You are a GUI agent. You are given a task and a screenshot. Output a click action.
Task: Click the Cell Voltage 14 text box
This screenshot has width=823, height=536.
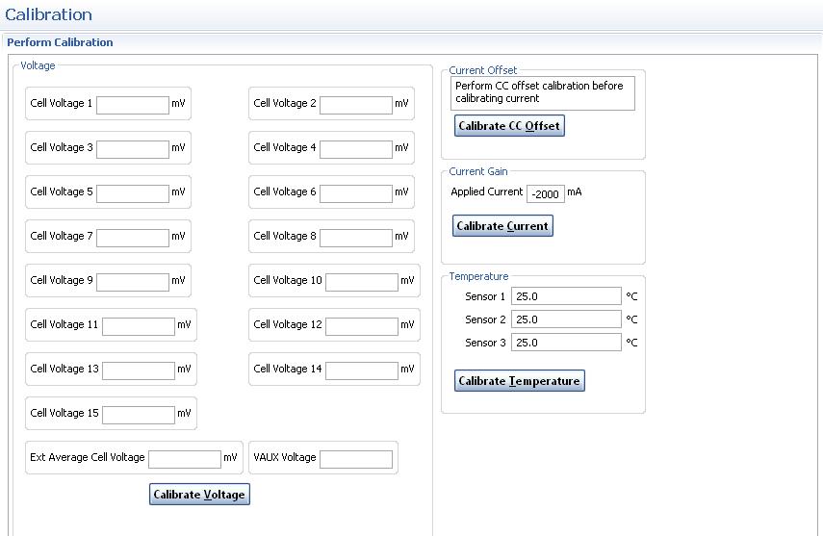pyautogui.click(x=362, y=370)
